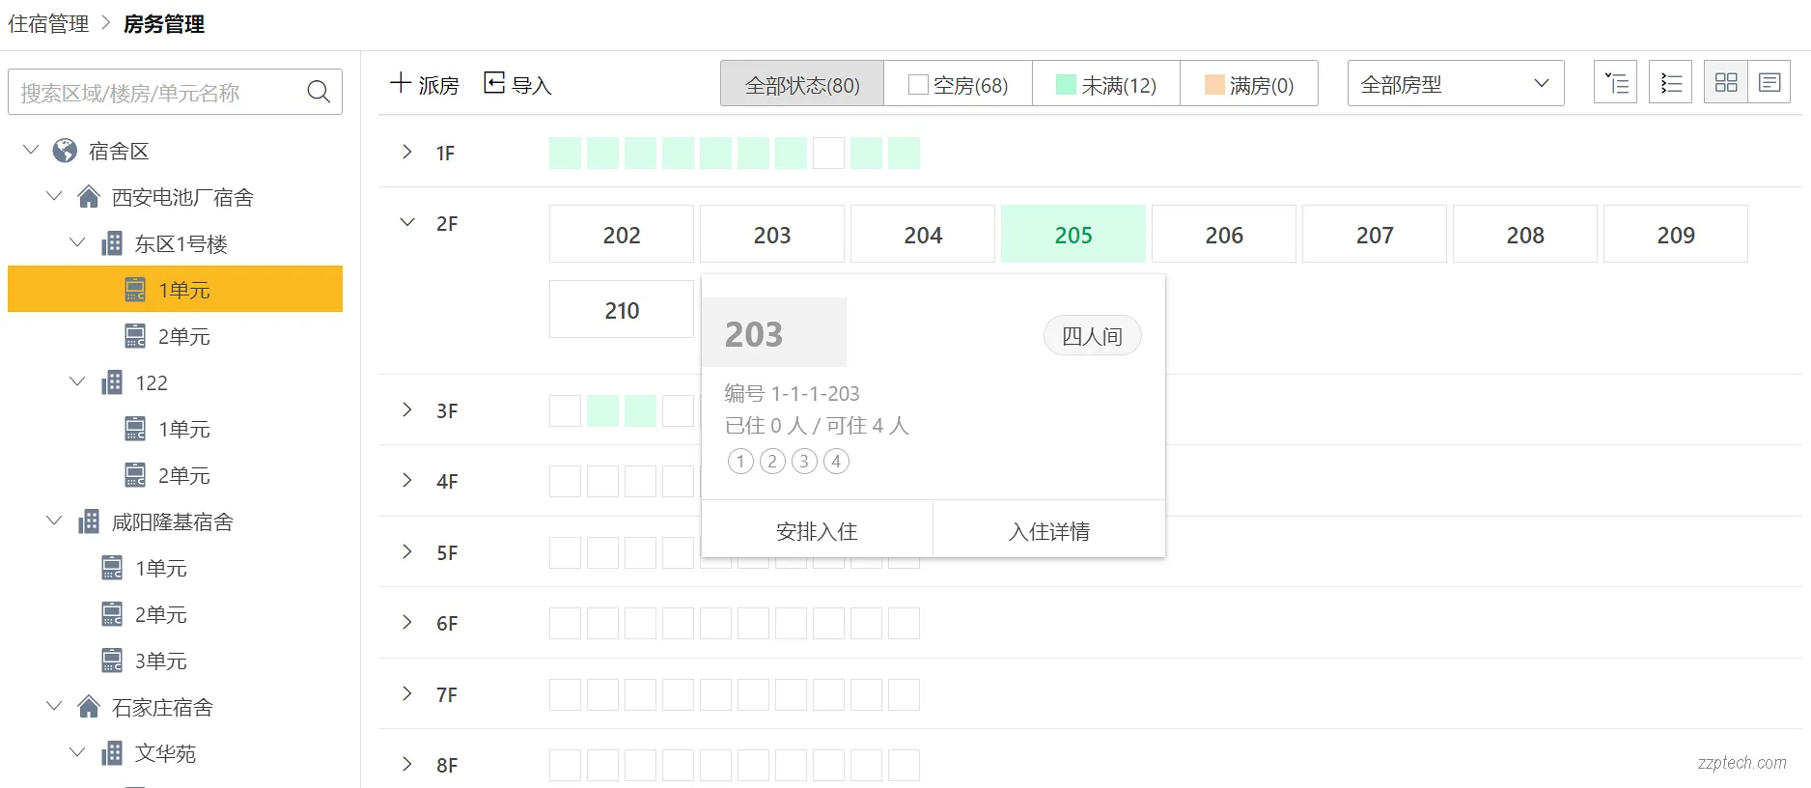Click the building icon beside 东区1号楼
Screen dimensions: 1811x788
[112, 243]
